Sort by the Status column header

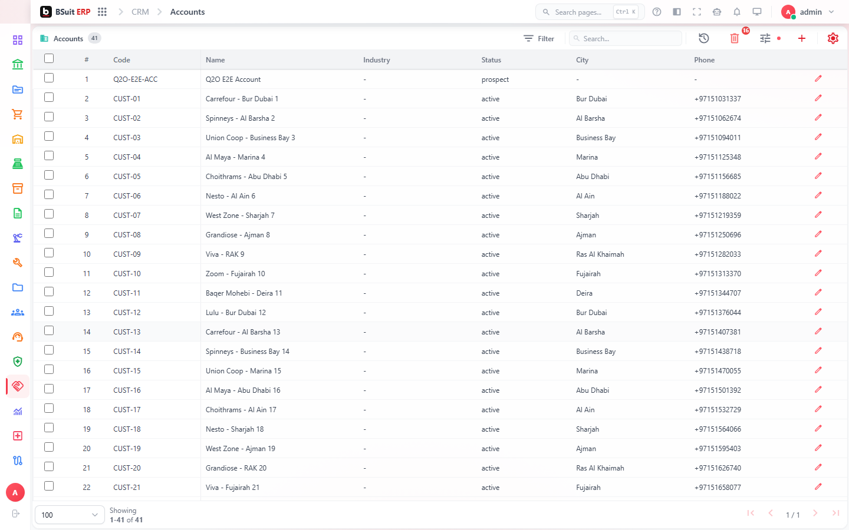[x=491, y=60]
